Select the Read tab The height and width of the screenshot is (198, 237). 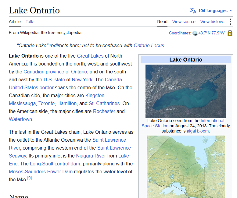[162, 22]
